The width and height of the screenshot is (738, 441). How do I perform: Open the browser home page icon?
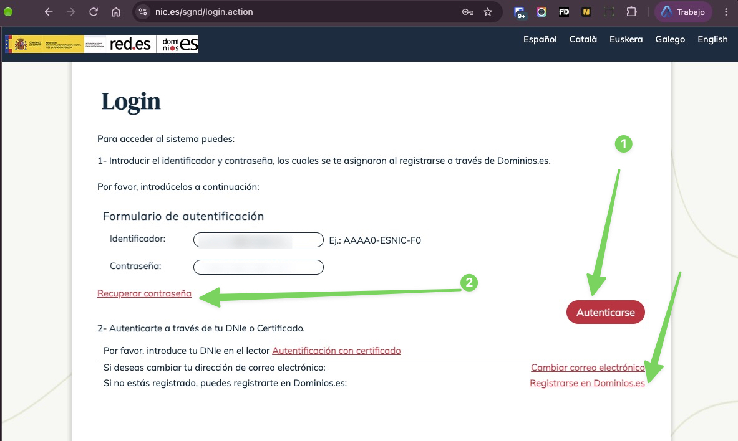[116, 12]
